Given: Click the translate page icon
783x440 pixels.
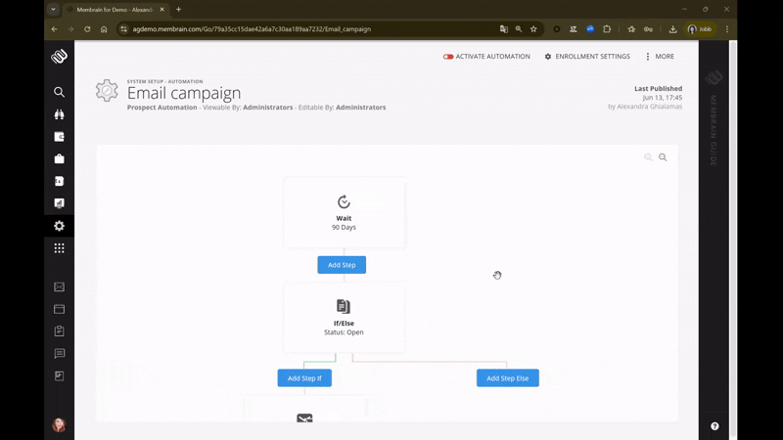Looking at the screenshot, I should coord(504,29).
